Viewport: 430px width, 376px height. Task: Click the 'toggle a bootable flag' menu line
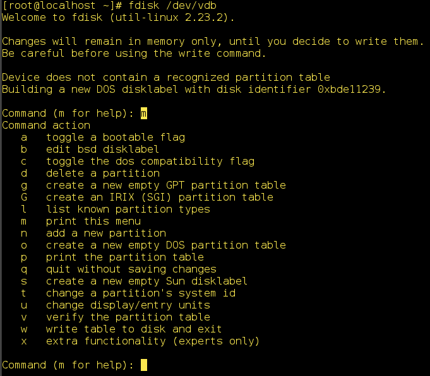[115, 138]
